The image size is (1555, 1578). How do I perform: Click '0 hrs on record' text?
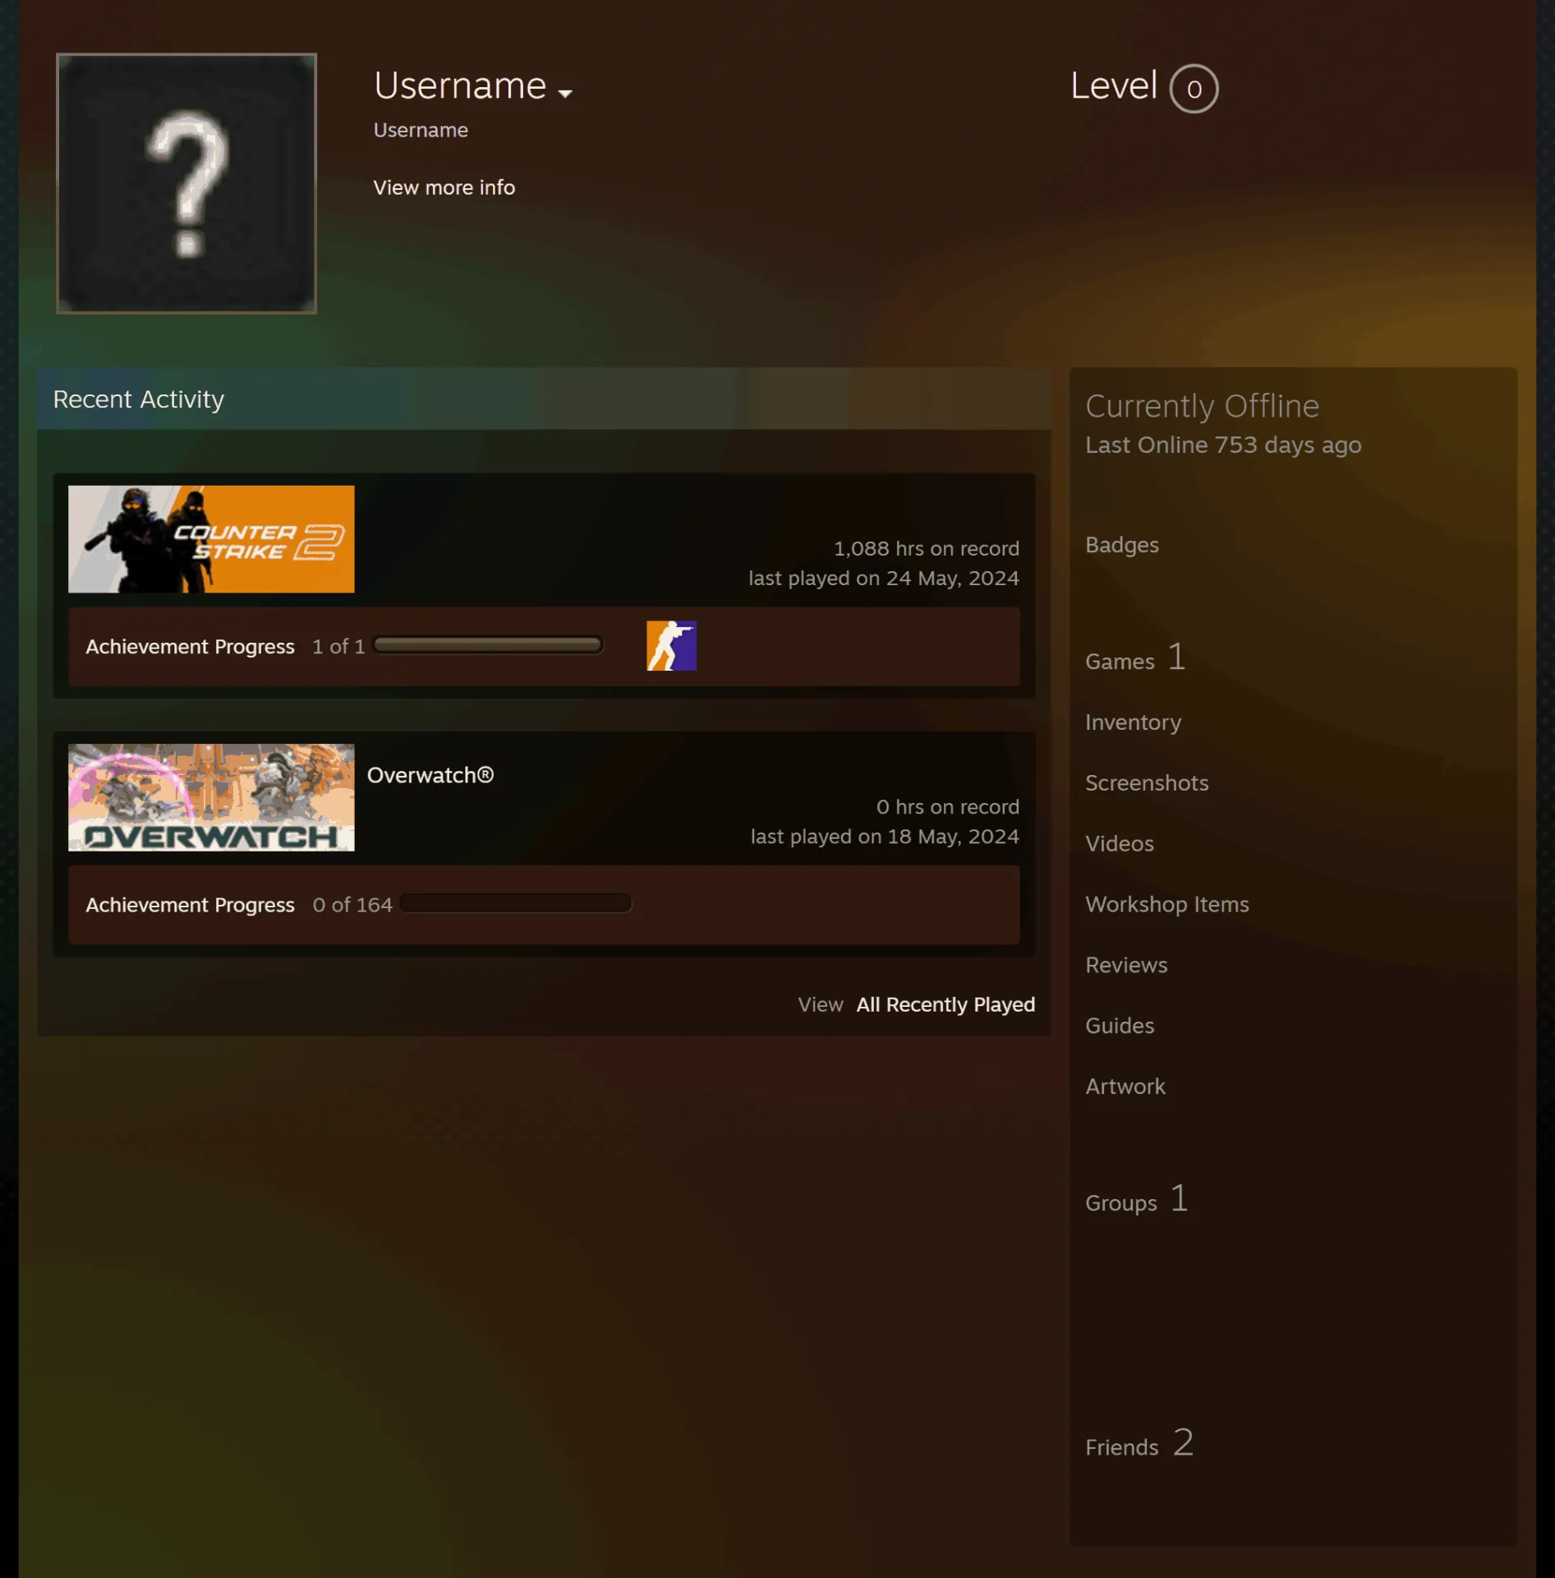coord(947,807)
